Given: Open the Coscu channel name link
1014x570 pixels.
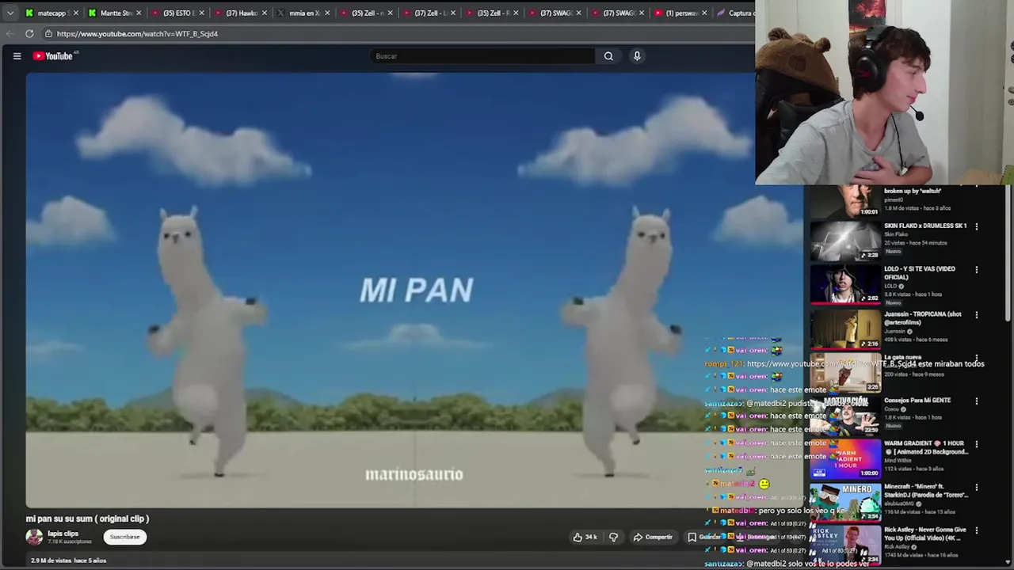Looking at the screenshot, I should pos(893,409).
